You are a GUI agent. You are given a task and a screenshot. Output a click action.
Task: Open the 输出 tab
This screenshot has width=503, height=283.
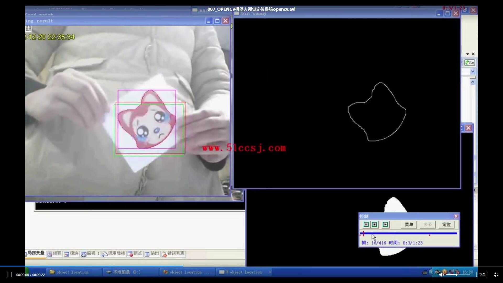tap(152, 253)
